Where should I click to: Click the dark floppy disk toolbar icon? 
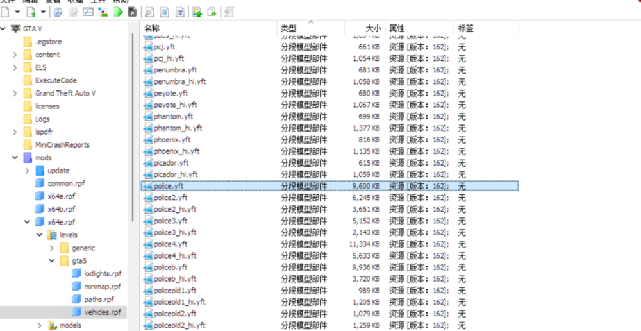coord(132,12)
